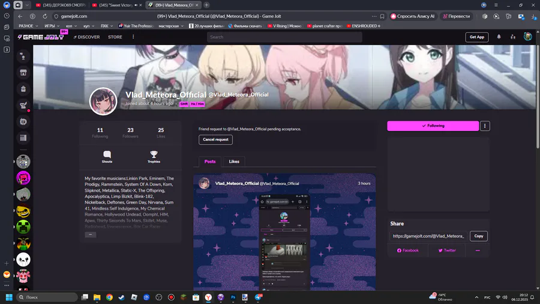Image resolution: width=540 pixels, height=304 pixels.
Task: Open the Minecraft creeper community
Action: coord(23,226)
